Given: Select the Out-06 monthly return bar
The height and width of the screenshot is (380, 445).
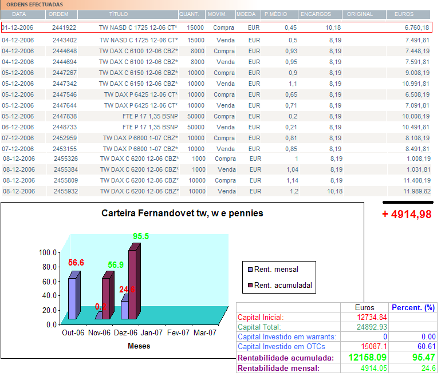Looking at the screenshot, I should coord(72,298).
